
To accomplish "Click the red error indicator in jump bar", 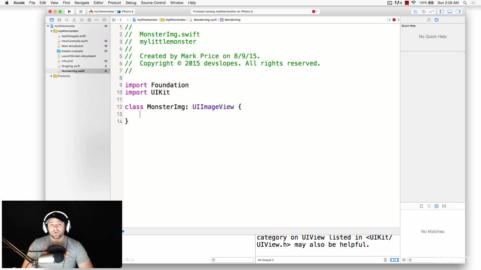I will tap(394, 20).
